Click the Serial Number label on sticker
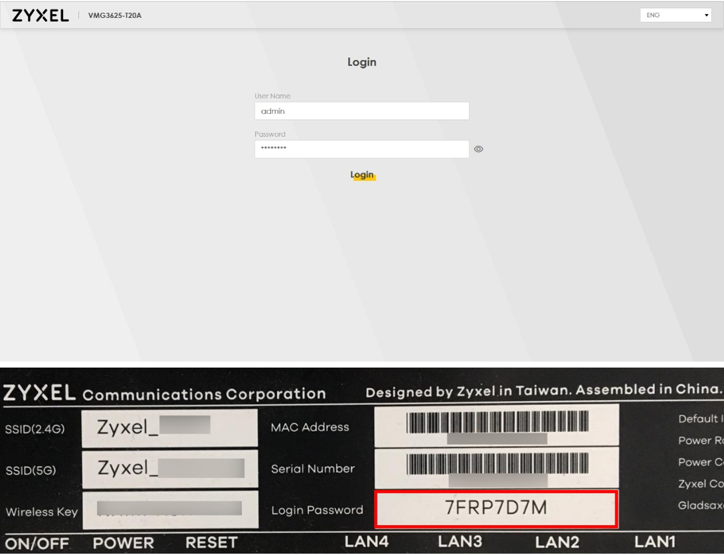724x555 pixels. (x=313, y=469)
